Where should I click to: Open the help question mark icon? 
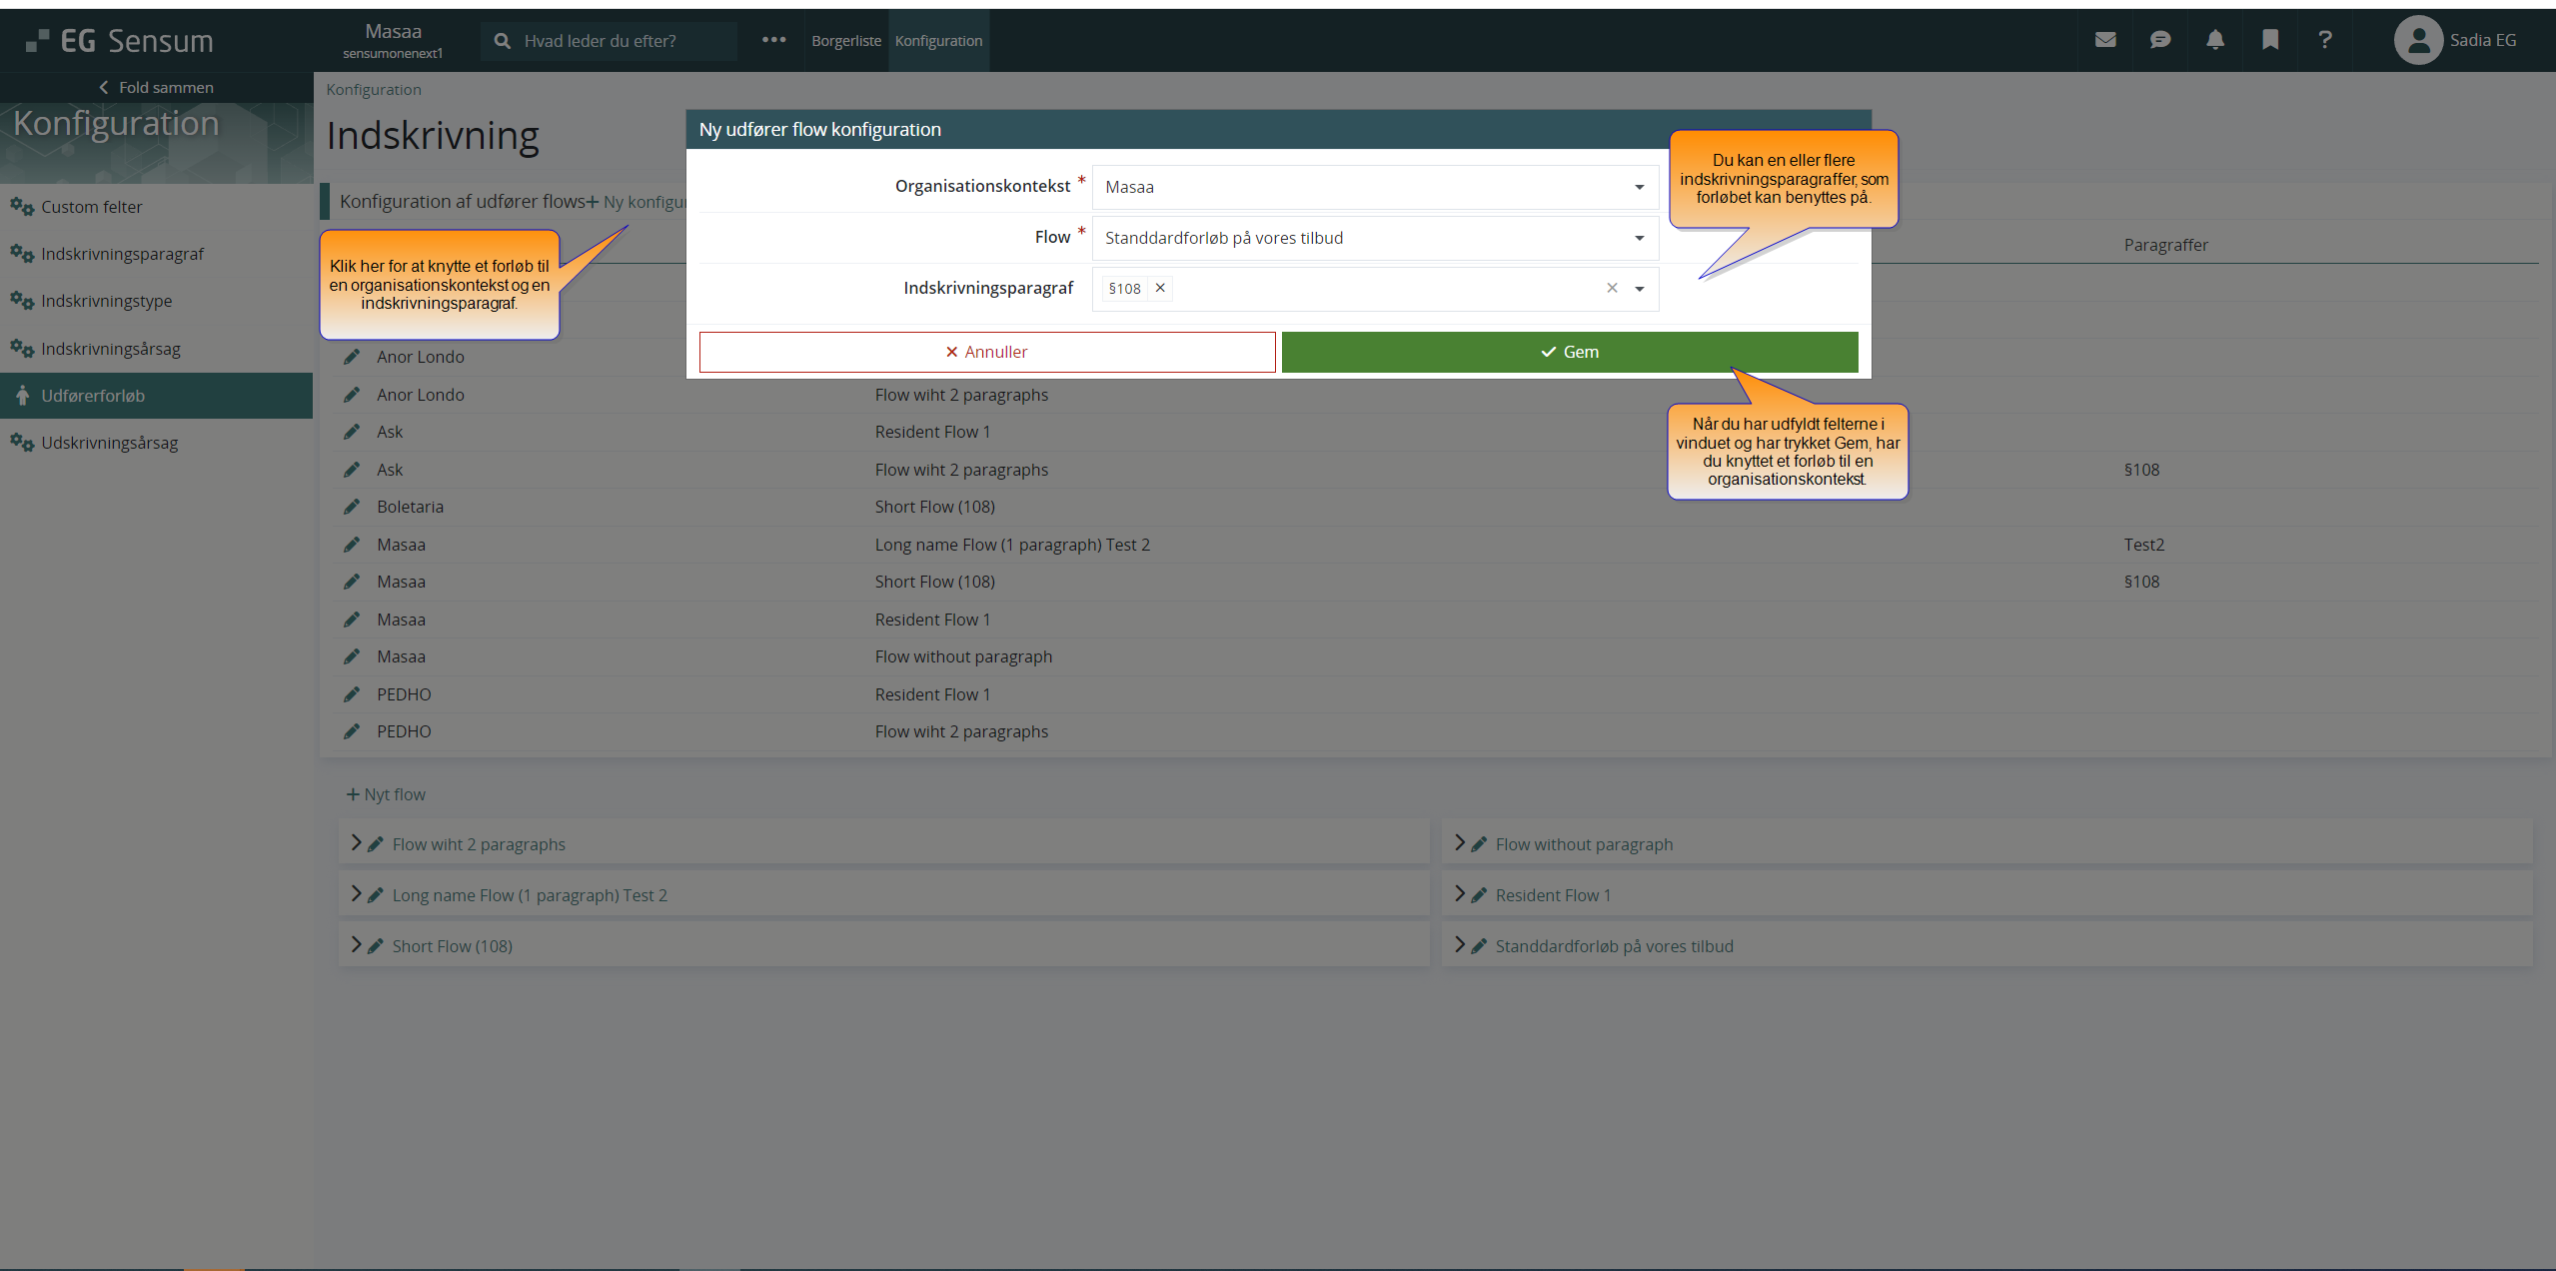(2325, 40)
